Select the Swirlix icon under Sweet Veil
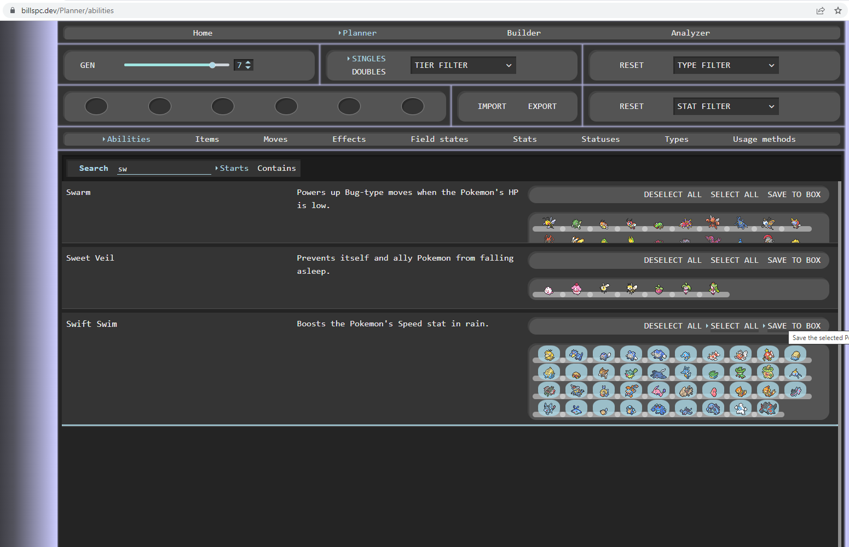Screen dimensions: 849x547 (548, 290)
